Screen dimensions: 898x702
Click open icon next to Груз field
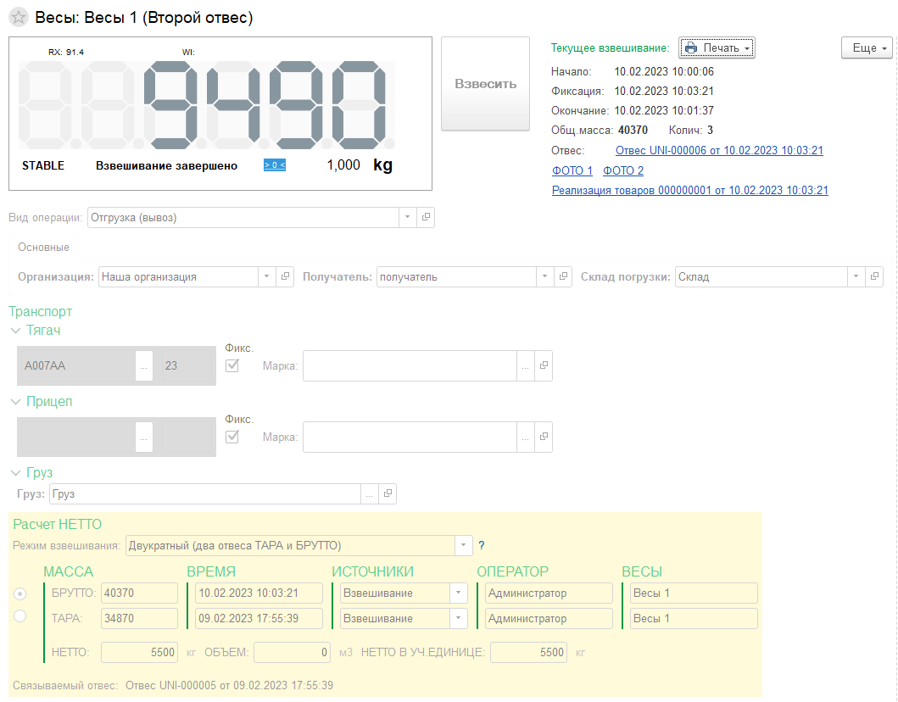tap(387, 493)
